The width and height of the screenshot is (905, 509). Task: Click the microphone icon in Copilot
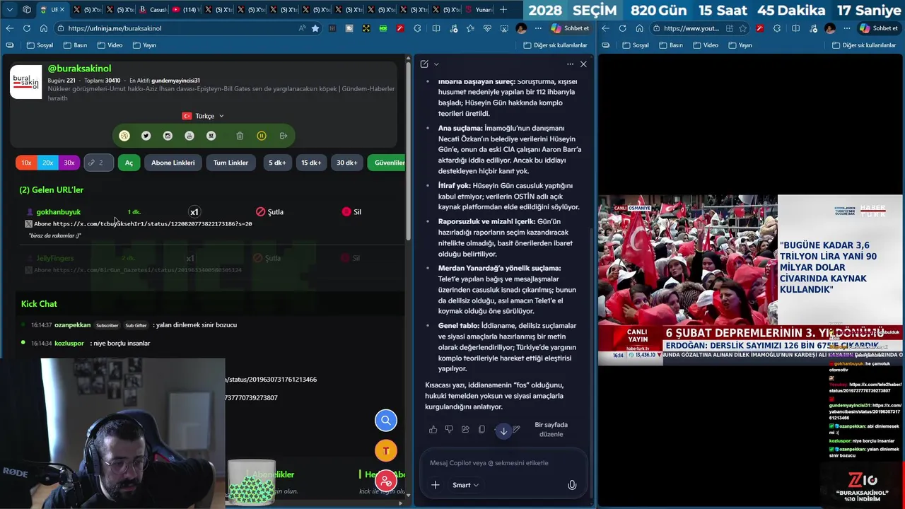coord(572,485)
